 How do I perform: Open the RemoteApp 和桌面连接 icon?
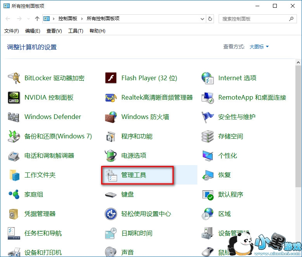[208, 98]
